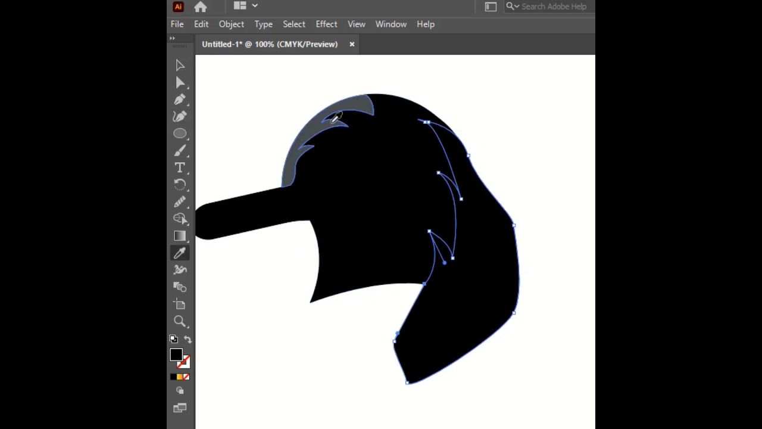This screenshot has height=429, width=762.
Task: Select the Eyedropper tool
Action: (180, 253)
